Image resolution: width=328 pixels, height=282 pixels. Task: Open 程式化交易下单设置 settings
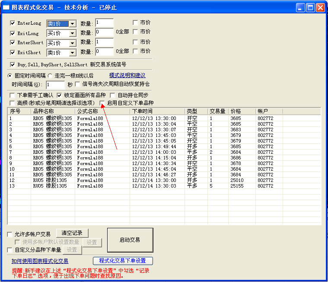coord(123,261)
